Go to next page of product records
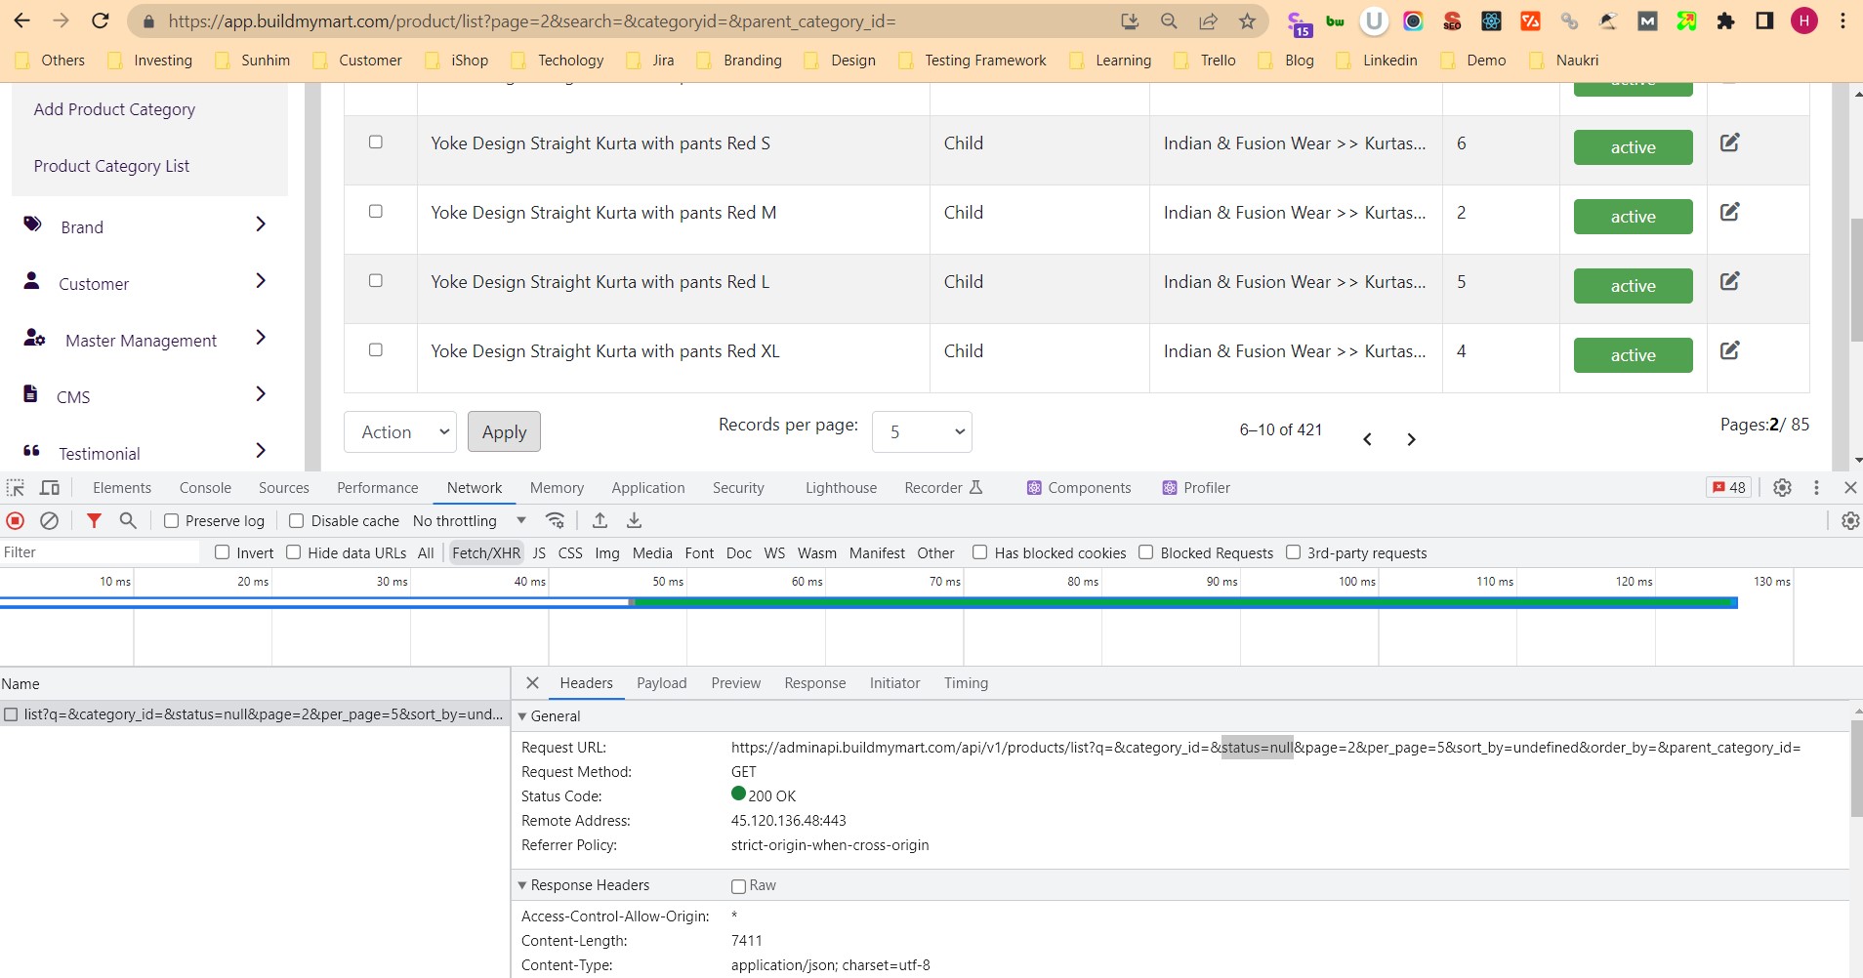This screenshot has width=1863, height=978. pos(1411,439)
